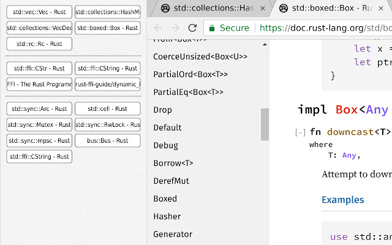The width and height of the screenshot is (392, 245).
Task: Open the std::vec::Vec - Rust bookmark button
Action: [39, 12]
